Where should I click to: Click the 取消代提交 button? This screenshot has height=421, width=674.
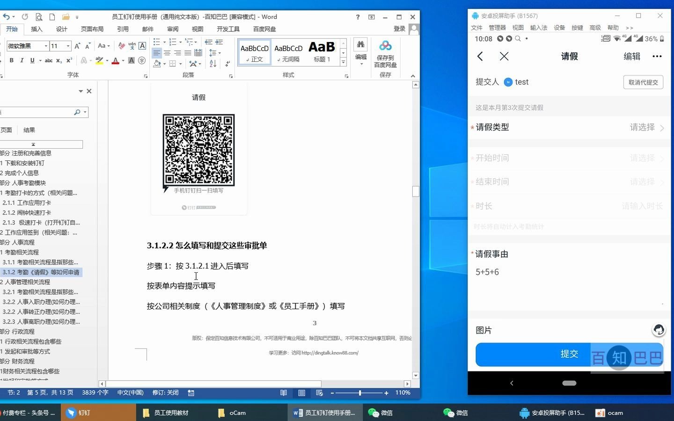click(x=643, y=82)
